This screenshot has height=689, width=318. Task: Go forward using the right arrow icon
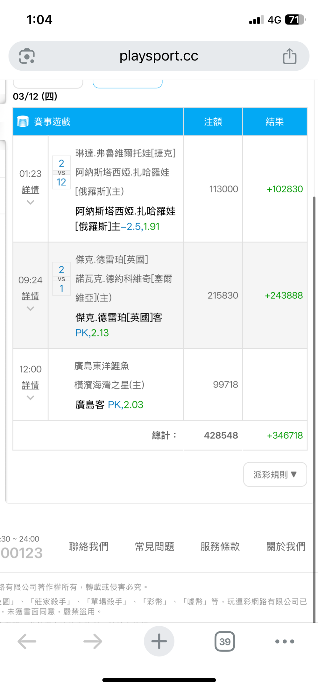pos(93,641)
